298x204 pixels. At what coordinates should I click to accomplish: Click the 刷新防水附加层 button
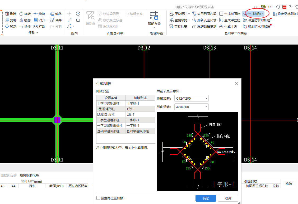[286, 14]
